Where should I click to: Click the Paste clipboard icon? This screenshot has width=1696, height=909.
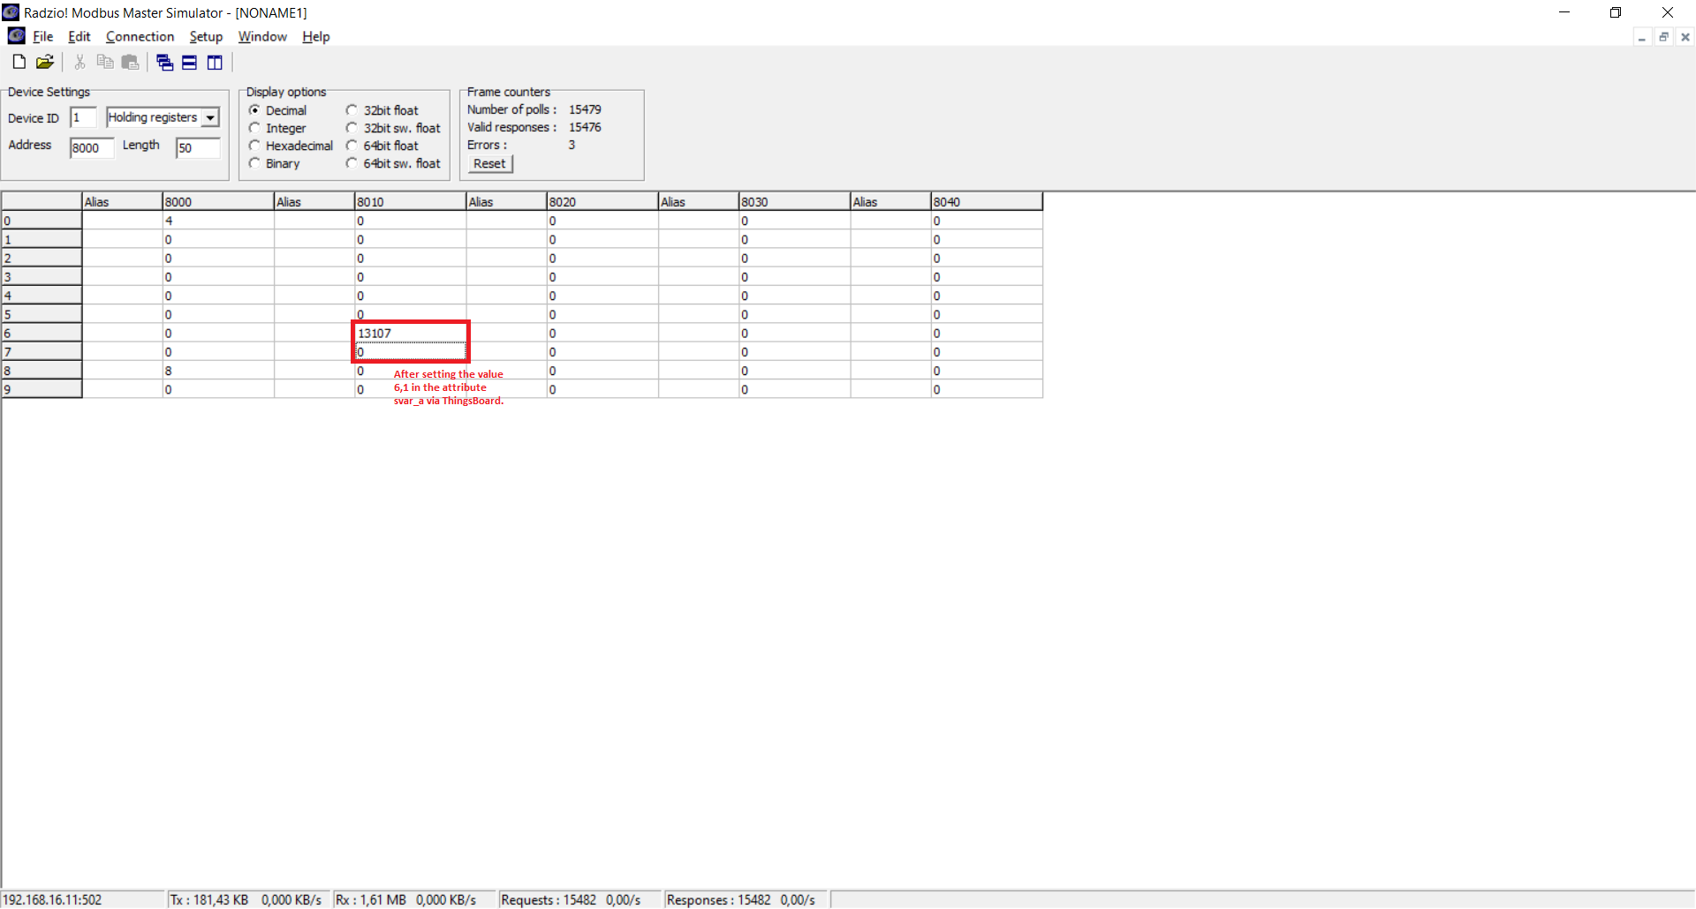pos(129,62)
